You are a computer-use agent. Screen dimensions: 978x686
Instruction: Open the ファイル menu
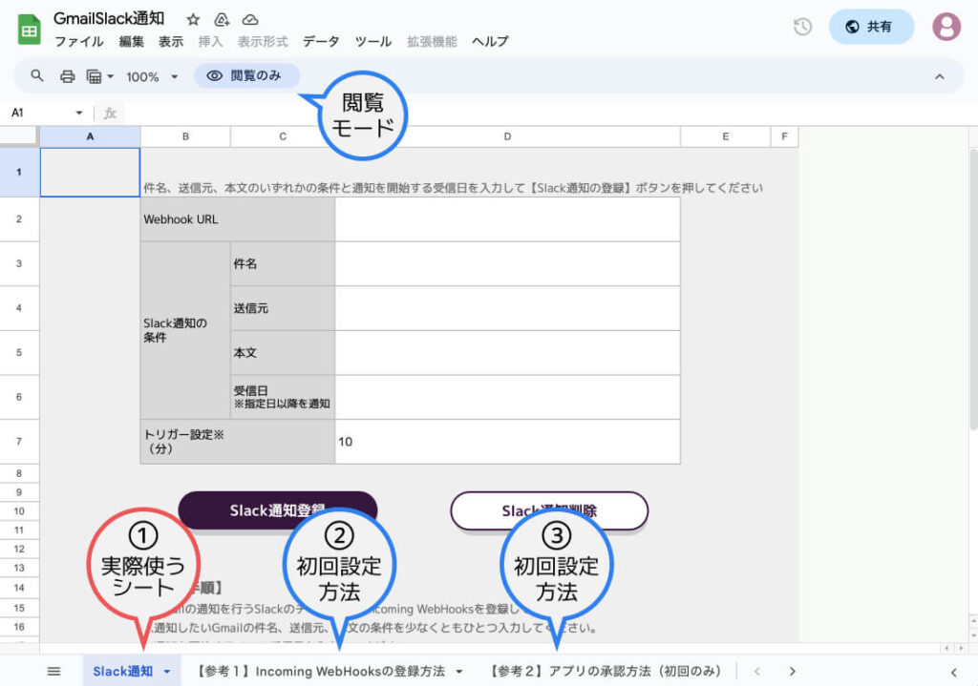79,42
